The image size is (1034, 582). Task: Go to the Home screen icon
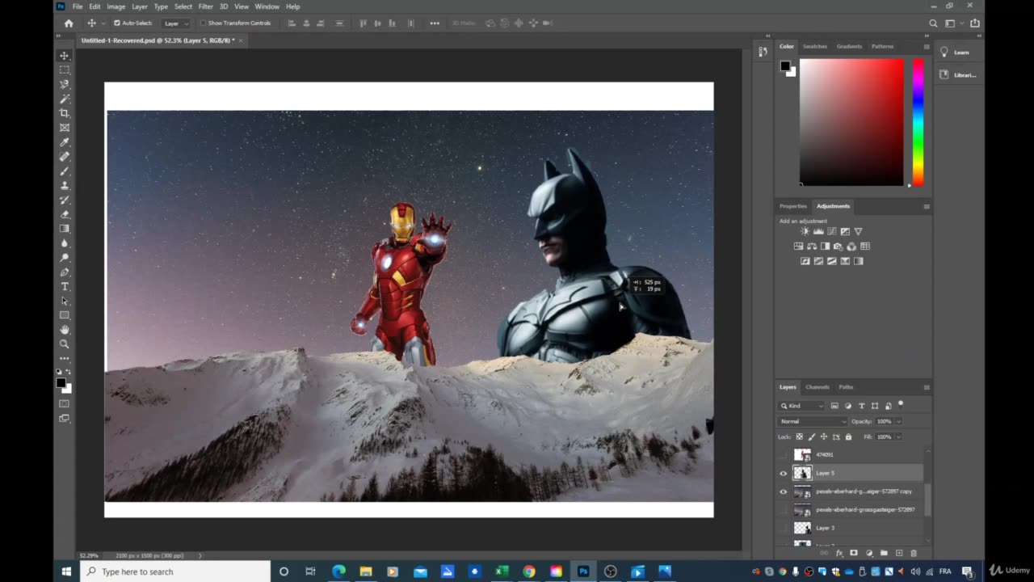pyautogui.click(x=69, y=23)
